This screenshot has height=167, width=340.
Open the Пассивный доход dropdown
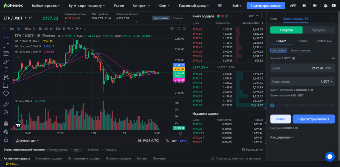[x=194, y=6]
